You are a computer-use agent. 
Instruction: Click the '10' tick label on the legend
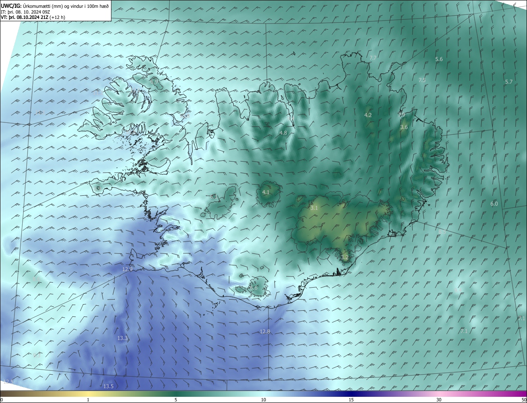(x=263, y=400)
